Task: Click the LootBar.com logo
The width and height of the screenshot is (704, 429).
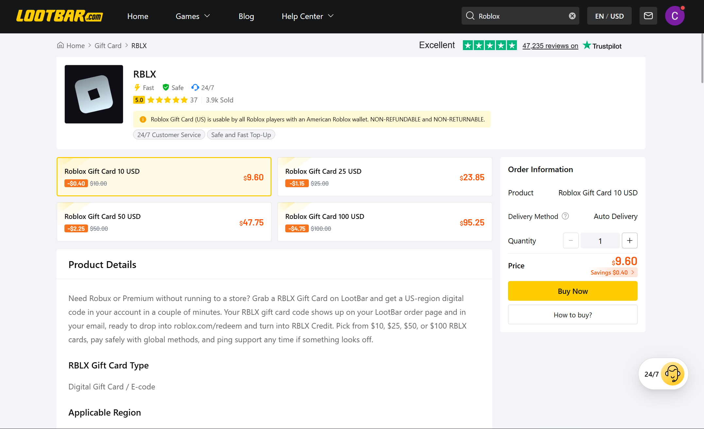Action: tap(60, 16)
